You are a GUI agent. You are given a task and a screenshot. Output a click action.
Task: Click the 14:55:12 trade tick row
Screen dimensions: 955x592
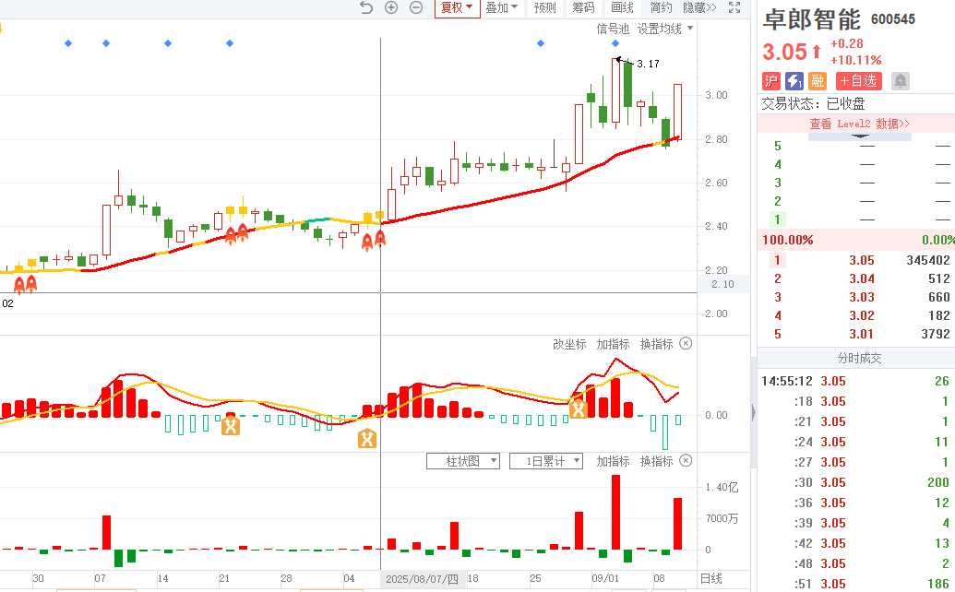coord(856,381)
